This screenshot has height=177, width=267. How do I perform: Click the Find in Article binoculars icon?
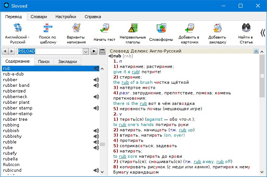click(x=246, y=29)
